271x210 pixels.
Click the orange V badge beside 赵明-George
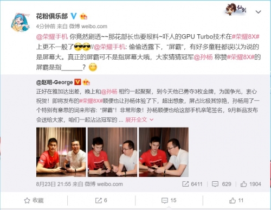click(x=78, y=82)
